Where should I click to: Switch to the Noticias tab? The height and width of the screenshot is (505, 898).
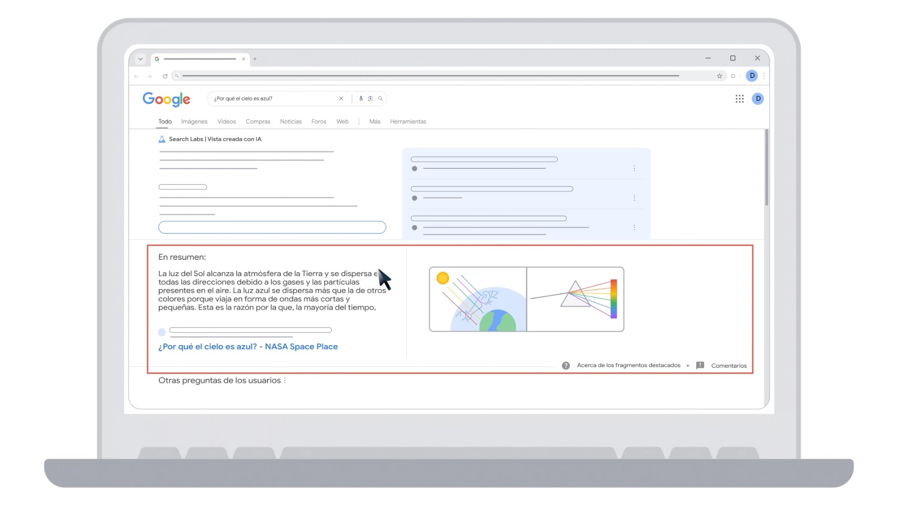[291, 122]
